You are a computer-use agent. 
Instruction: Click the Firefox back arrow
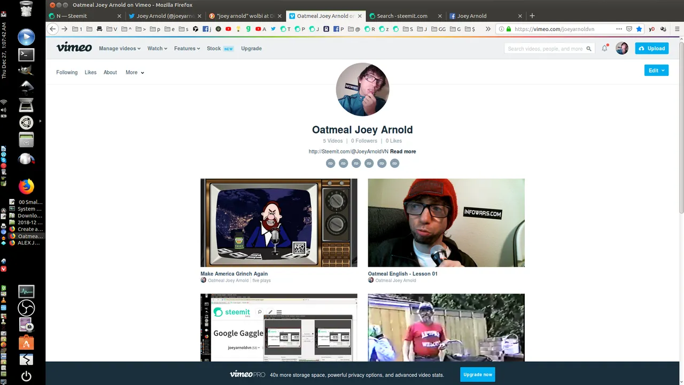(52, 29)
